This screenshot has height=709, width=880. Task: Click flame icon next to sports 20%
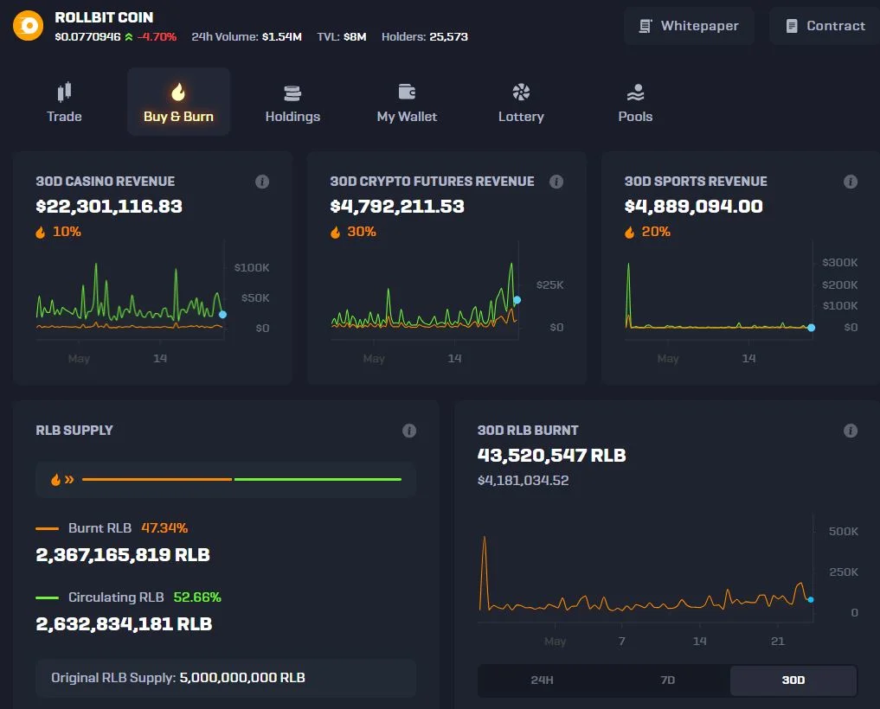(629, 233)
